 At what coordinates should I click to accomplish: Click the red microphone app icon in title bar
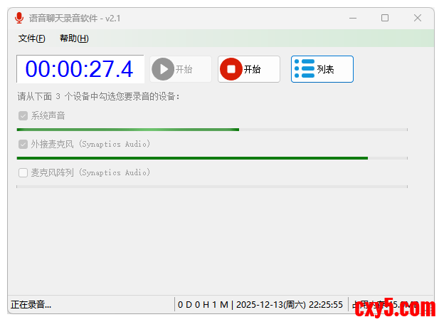pyautogui.click(x=19, y=18)
